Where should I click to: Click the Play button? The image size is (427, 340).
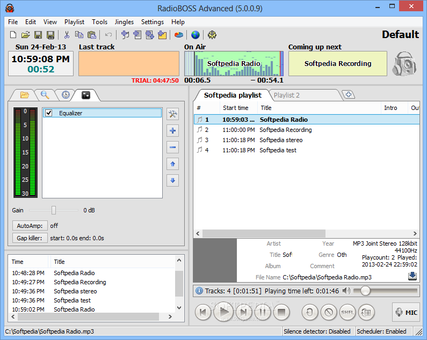pos(224,312)
